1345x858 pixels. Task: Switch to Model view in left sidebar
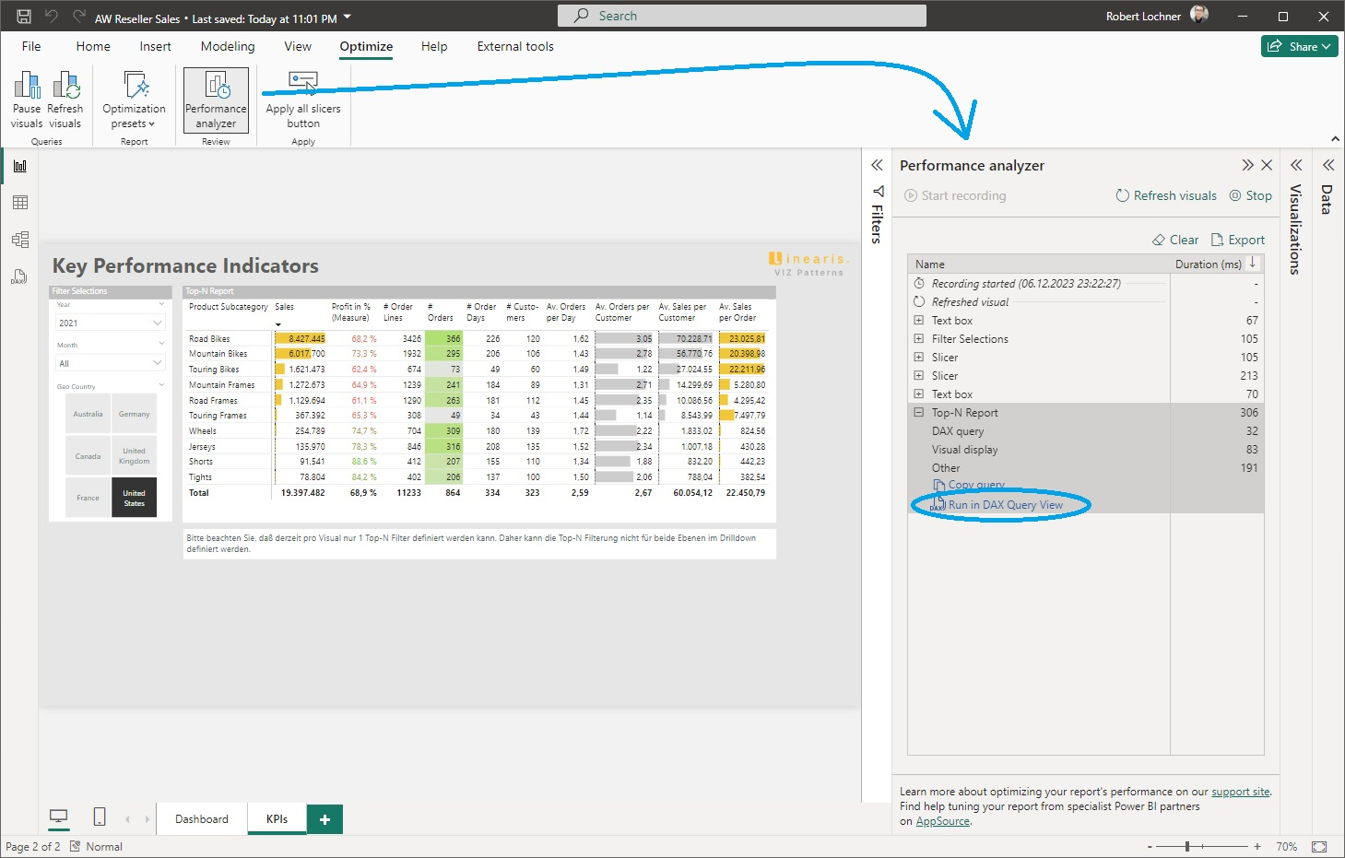[18, 239]
